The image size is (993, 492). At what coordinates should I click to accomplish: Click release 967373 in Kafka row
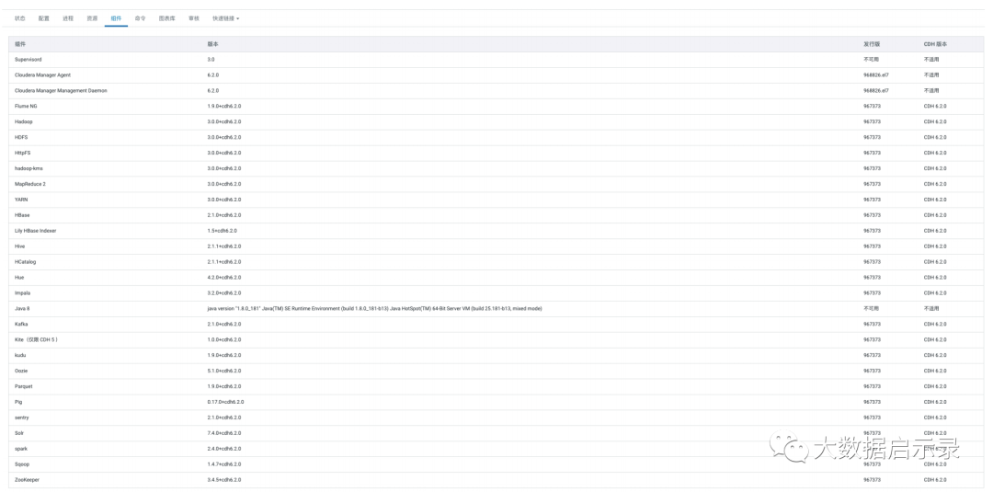coord(872,325)
